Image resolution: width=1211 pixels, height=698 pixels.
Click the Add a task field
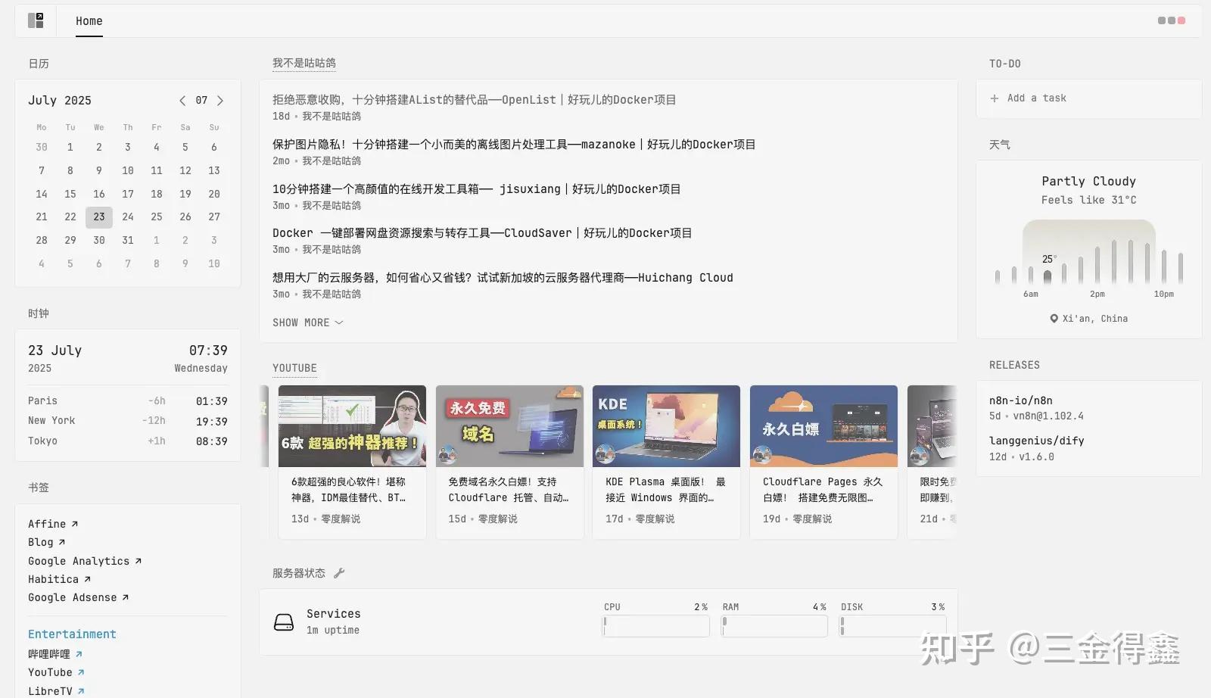click(x=1037, y=98)
